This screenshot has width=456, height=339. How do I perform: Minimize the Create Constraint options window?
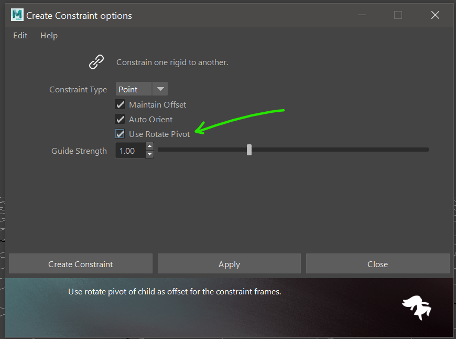click(x=361, y=15)
